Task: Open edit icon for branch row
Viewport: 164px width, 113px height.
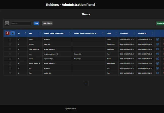Action: click(157, 44)
